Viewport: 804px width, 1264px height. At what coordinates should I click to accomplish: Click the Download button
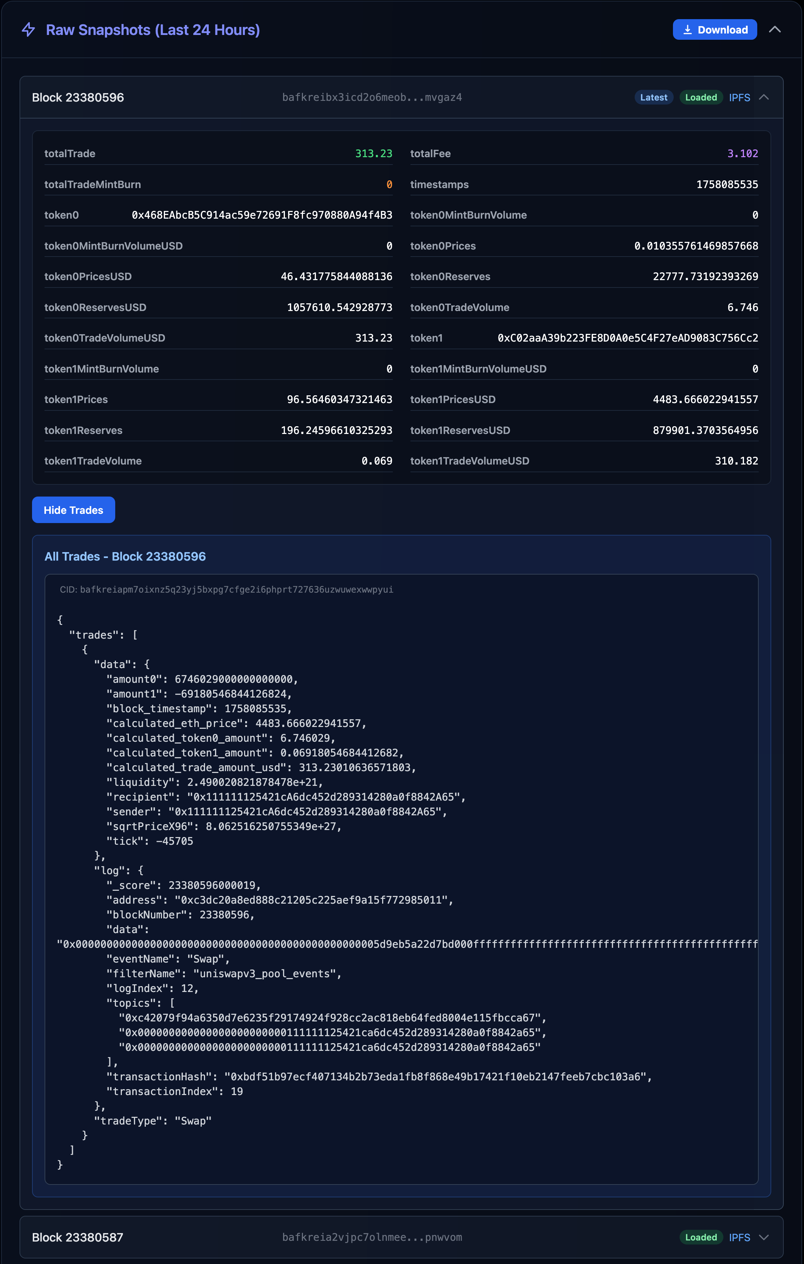pos(714,29)
